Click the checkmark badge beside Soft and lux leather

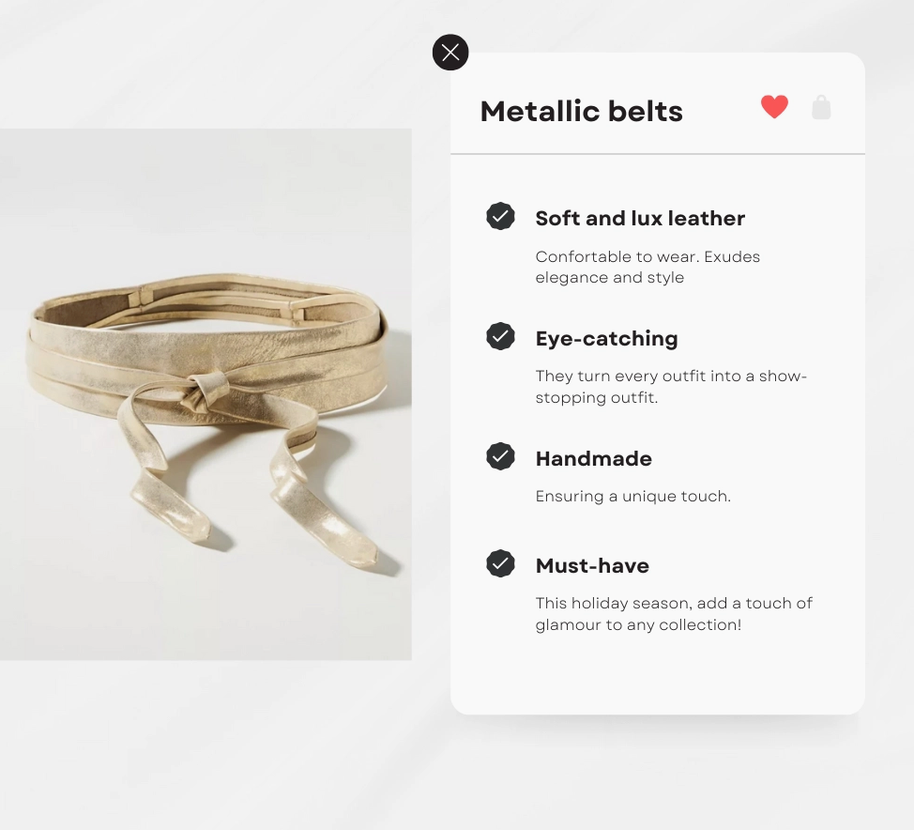pos(500,216)
